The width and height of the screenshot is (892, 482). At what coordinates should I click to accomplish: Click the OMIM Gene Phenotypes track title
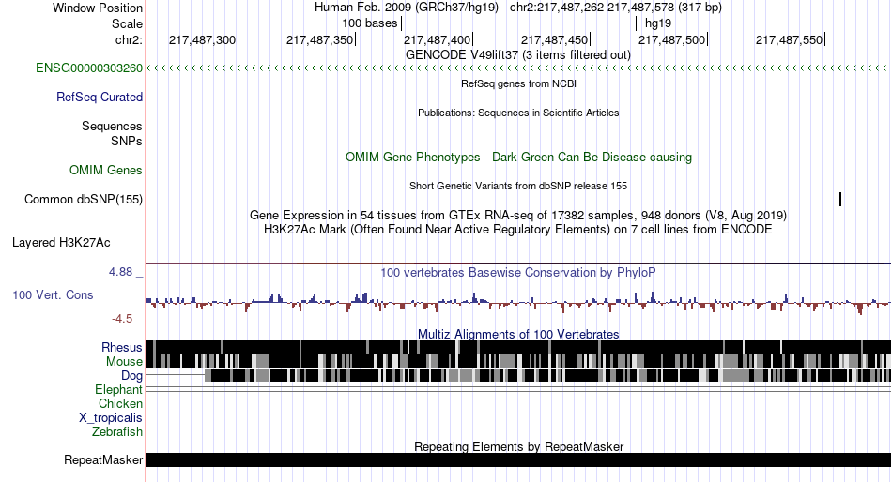(518, 157)
